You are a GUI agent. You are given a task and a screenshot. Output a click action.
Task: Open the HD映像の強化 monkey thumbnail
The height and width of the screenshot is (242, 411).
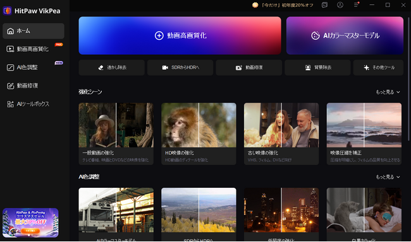[x=199, y=125]
